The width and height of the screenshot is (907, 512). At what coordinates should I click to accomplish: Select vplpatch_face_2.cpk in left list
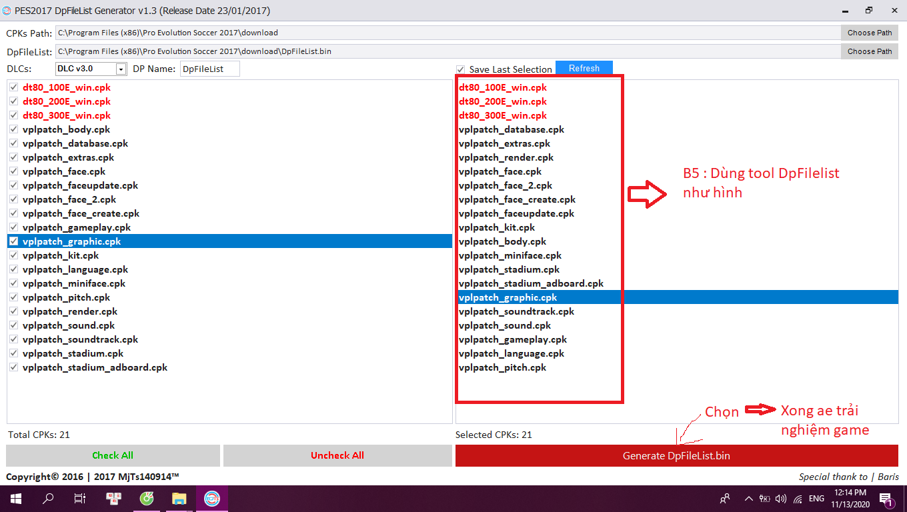69,199
